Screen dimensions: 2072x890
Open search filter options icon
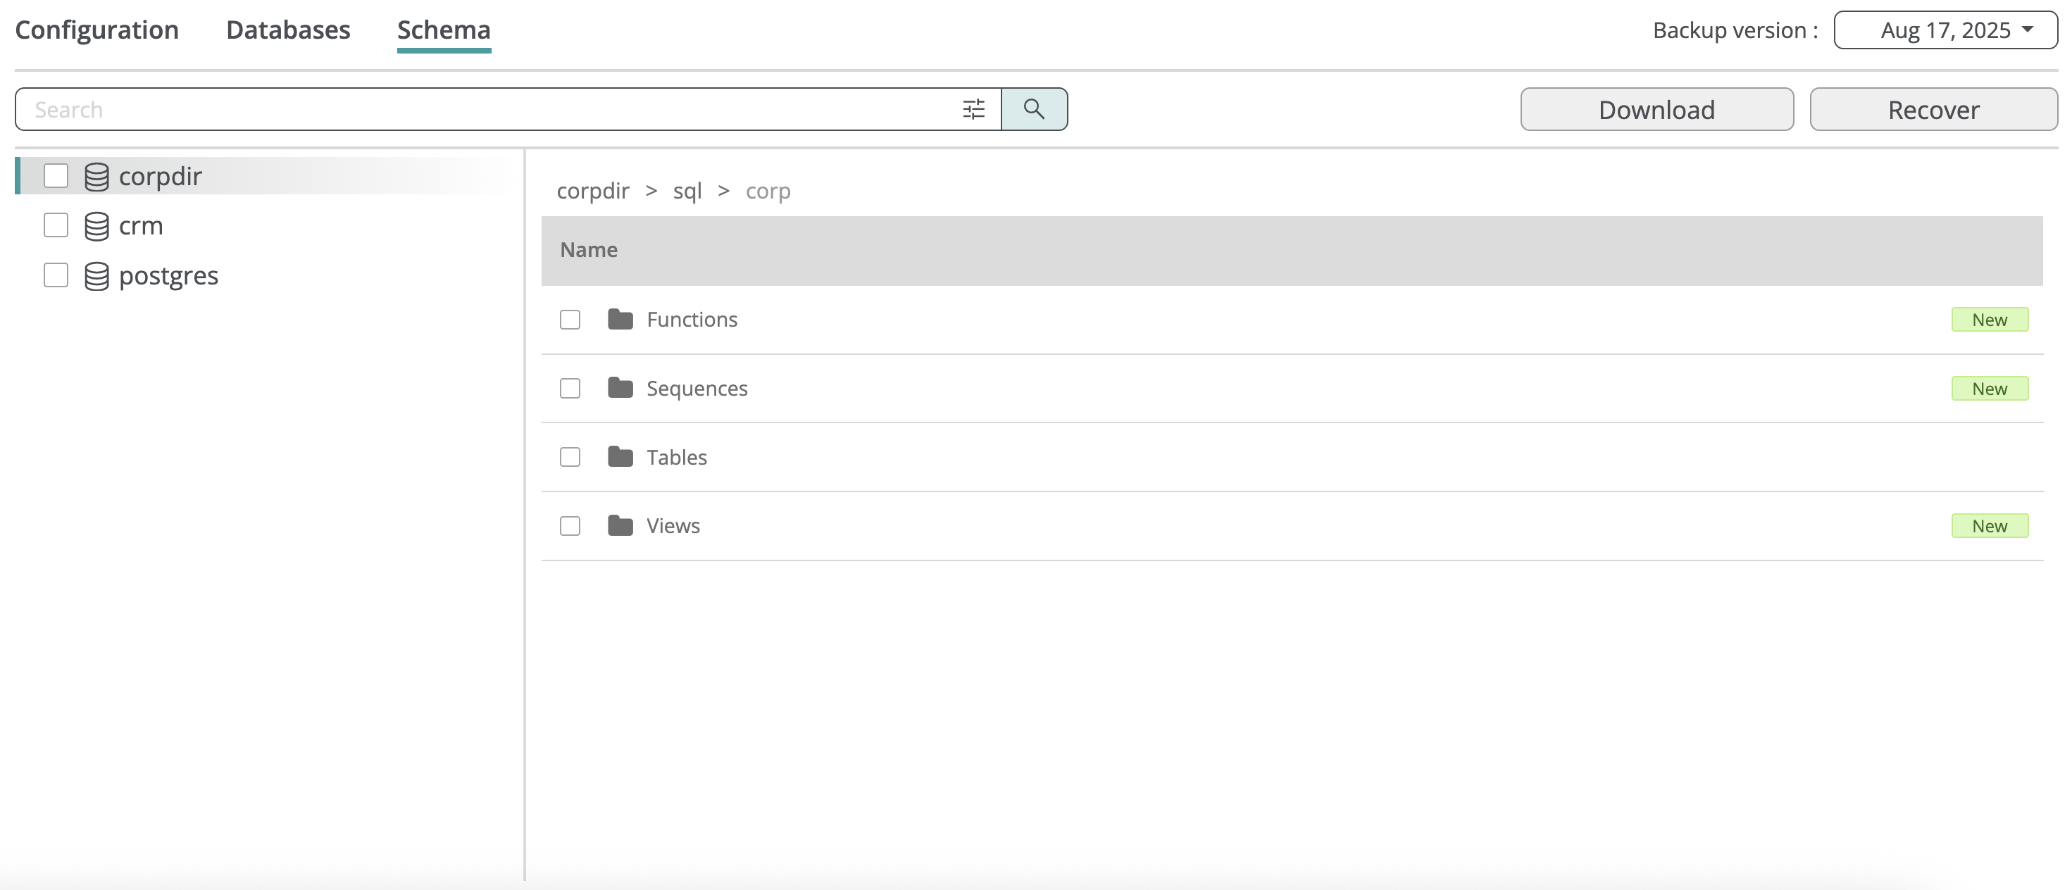[x=973, y=109]
